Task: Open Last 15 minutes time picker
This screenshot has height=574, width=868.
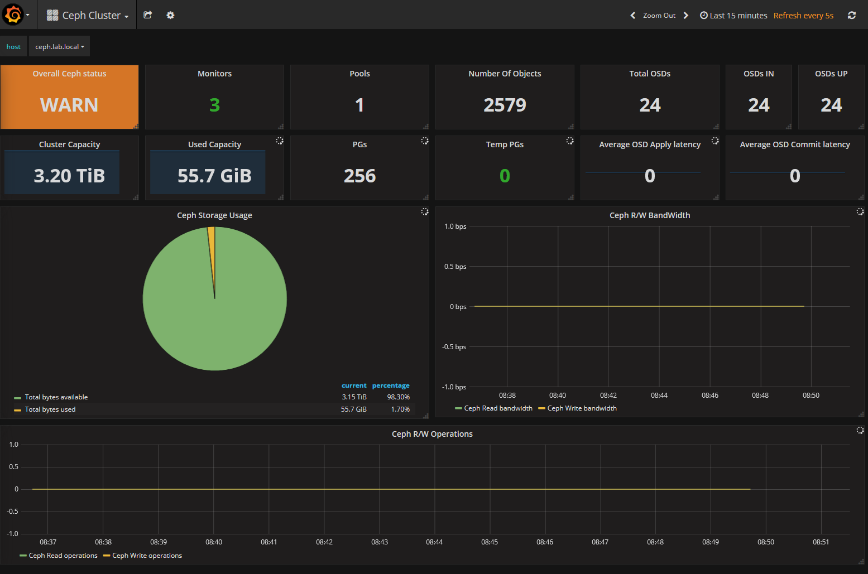Action: point(738,16)
